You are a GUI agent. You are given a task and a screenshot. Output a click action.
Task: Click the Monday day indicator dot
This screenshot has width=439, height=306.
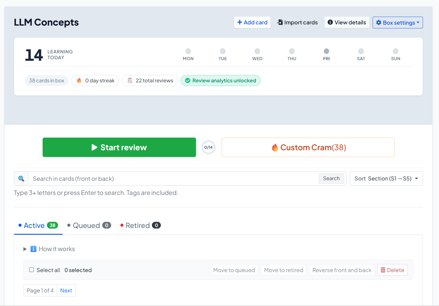point(188,51)
